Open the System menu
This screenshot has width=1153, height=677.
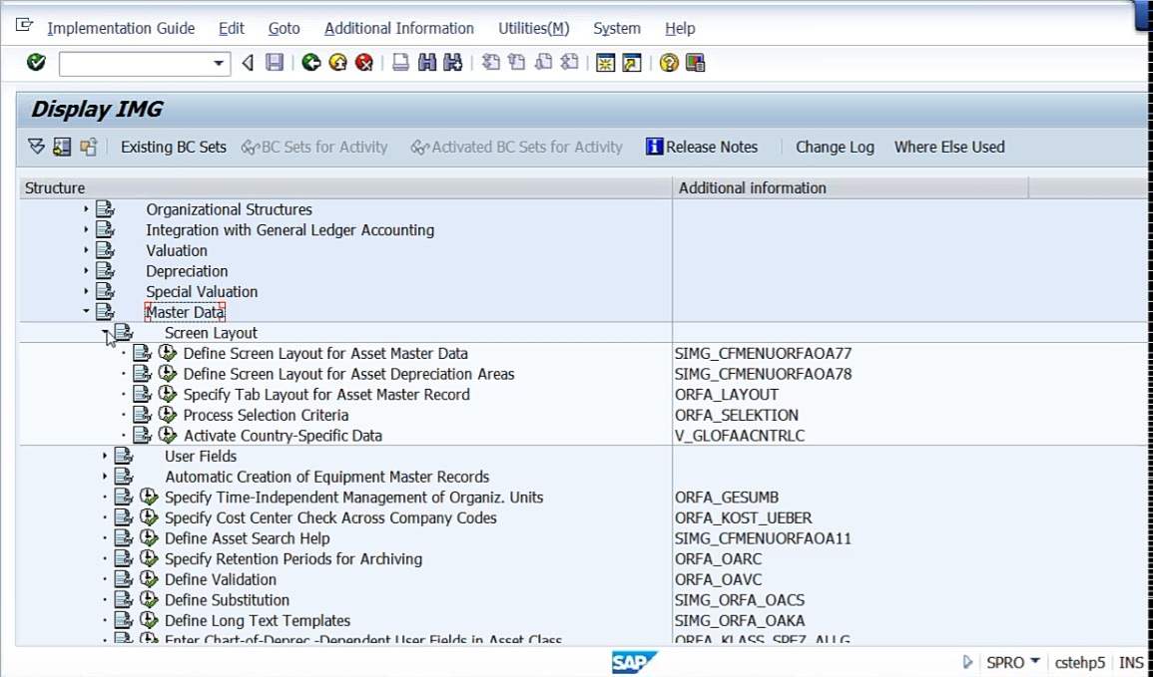click(x=617, y=29)
